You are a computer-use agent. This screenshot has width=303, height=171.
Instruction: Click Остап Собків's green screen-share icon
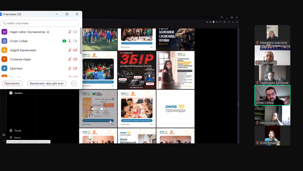click(64, 41)
